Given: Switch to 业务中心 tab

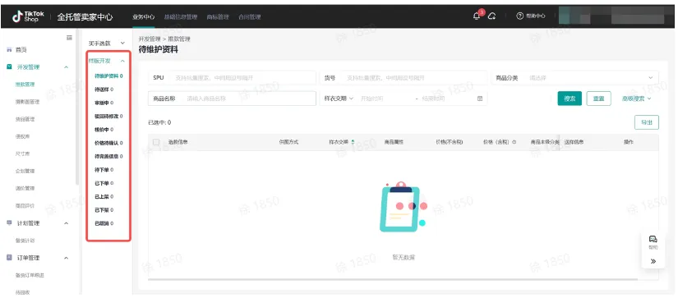Looking at the screenshot, I should (x=143, y=17).
